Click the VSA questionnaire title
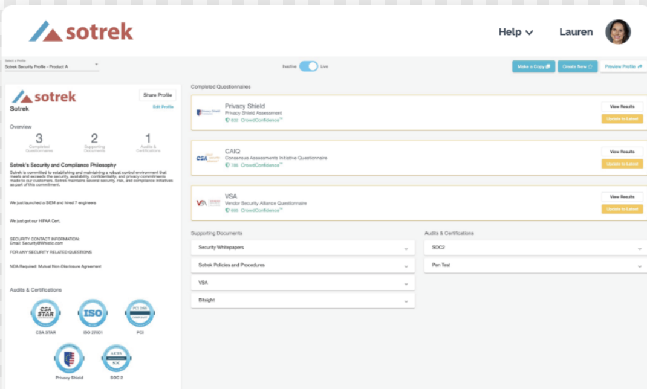Image resolution: width=647 pixels, height=389 pixels. coord(231,196)
